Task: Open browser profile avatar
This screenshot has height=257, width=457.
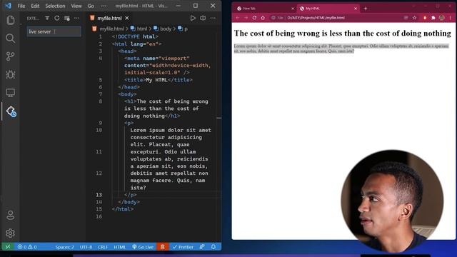Action: [442, 18]
